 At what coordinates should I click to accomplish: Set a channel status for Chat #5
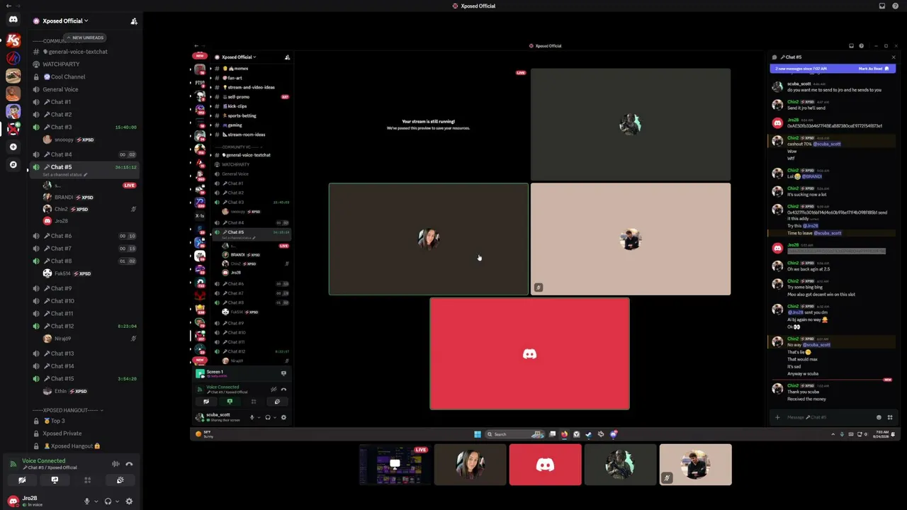click(64, 175)
